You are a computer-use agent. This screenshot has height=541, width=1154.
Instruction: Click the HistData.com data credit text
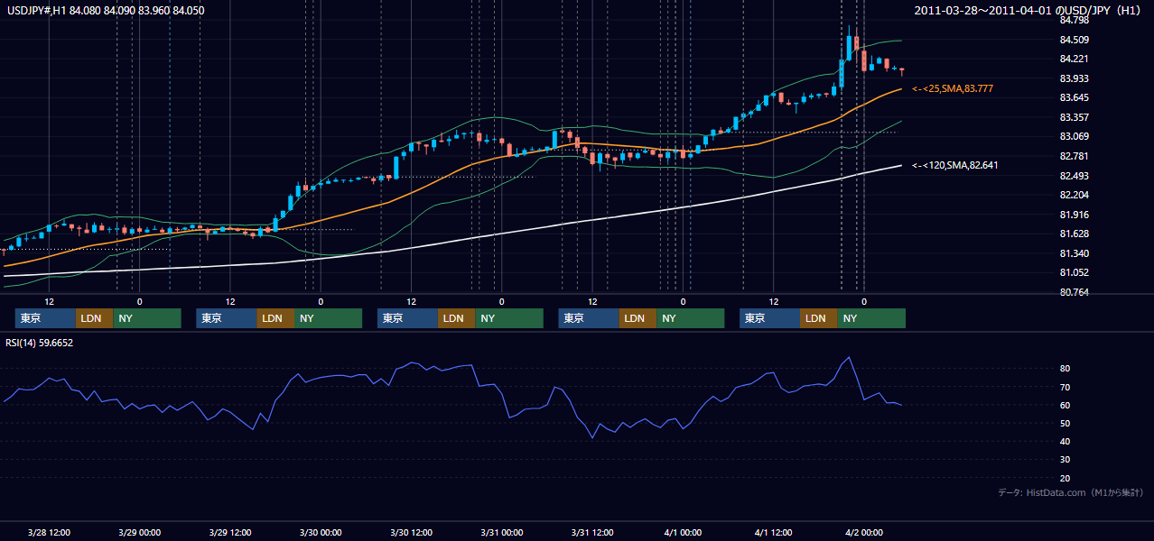tap(1071, 492)
